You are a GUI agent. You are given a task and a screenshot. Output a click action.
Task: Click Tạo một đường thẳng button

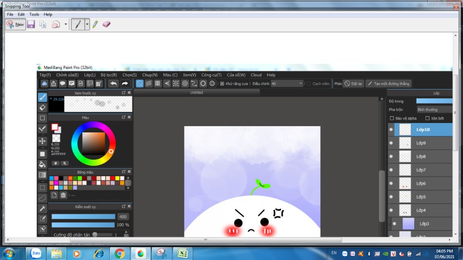click(388, 84)
